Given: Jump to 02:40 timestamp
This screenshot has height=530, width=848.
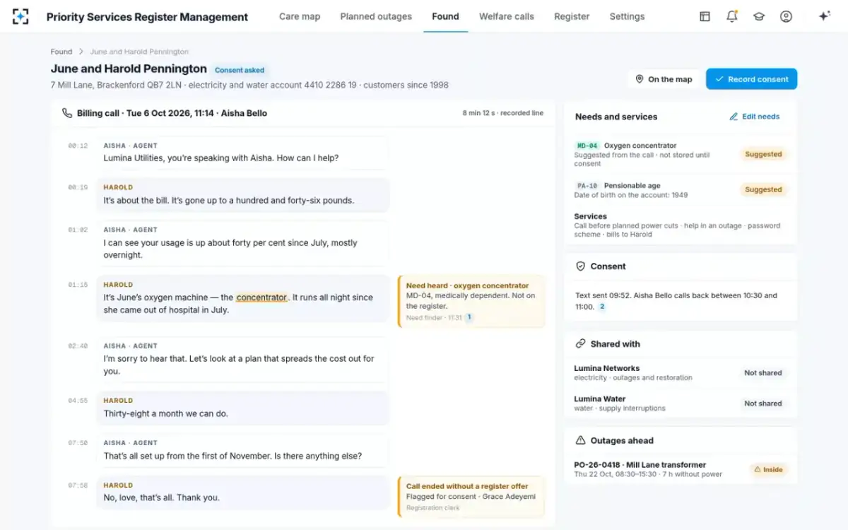Looking at the screenshot, I should coord(78,346).
